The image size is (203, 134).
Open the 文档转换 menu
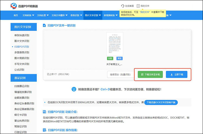click(x=27, y=15)
